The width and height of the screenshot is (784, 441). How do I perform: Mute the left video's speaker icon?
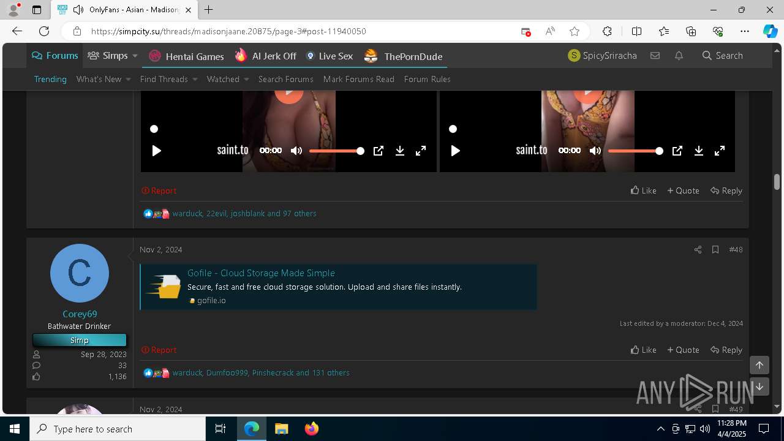tap(296, 151)
